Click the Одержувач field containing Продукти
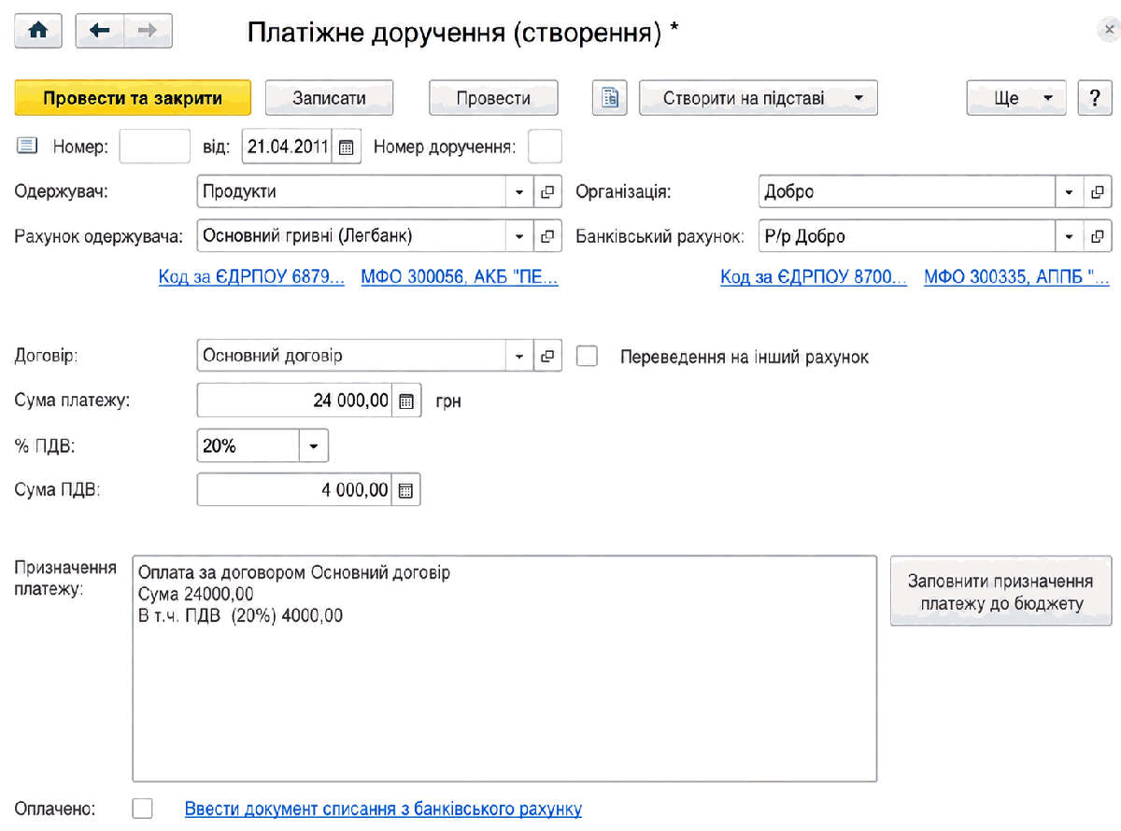 point(352,192)
